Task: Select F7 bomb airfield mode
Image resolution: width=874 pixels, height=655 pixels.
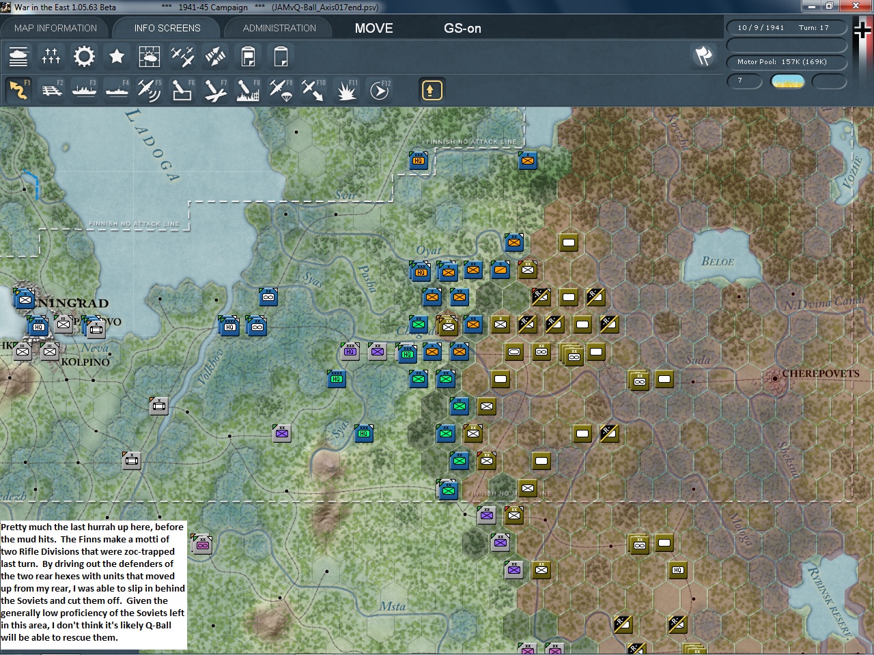Action: (215, 90)
